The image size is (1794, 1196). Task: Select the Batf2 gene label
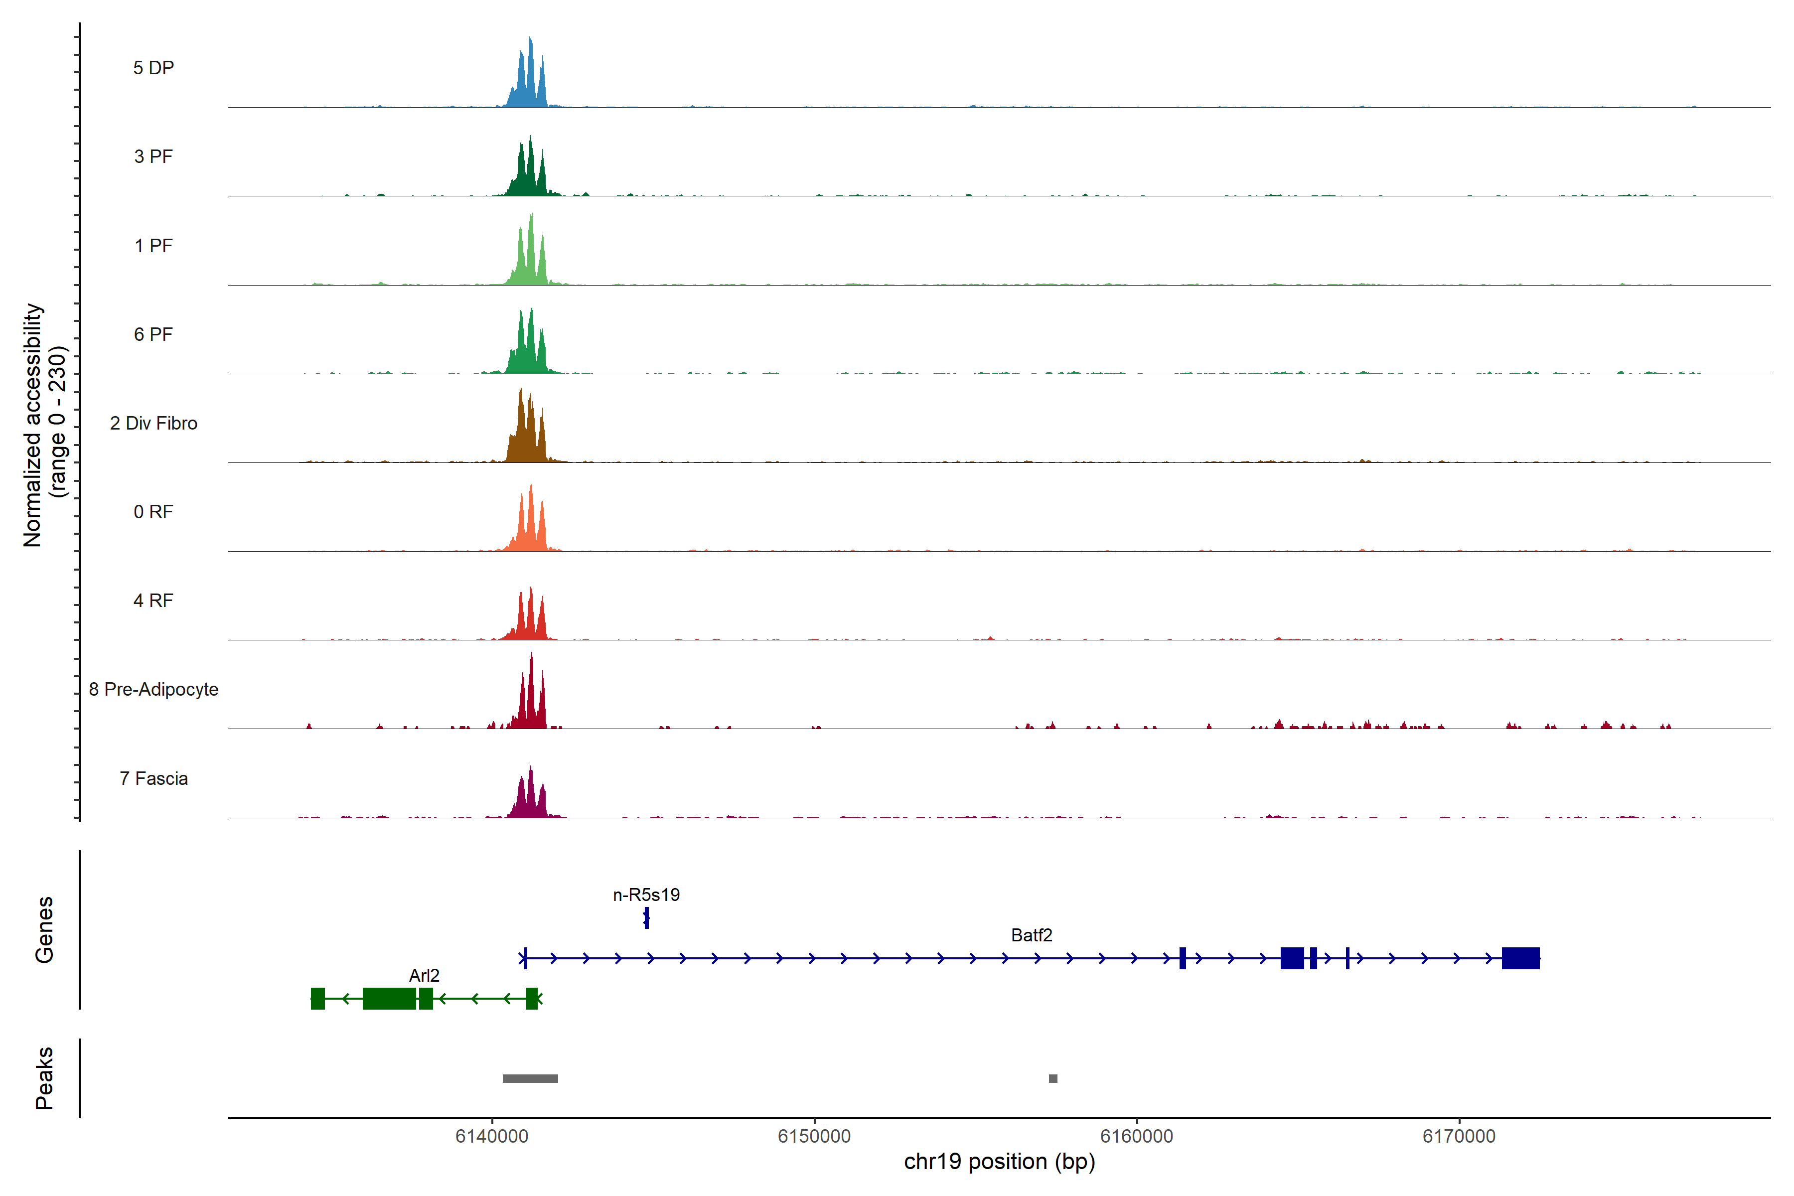tap(1031, 935)
